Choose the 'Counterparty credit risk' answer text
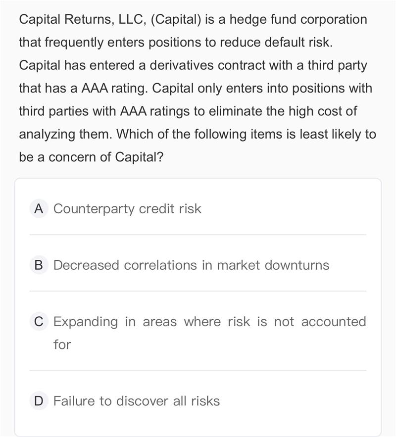This screenshot has width=396, height=437. click(x=127, y=209)
